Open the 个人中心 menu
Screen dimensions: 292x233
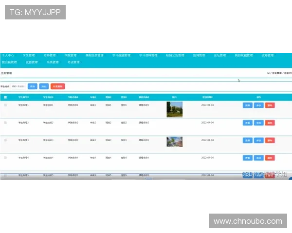pyautogui.click(x=8, y=55)
